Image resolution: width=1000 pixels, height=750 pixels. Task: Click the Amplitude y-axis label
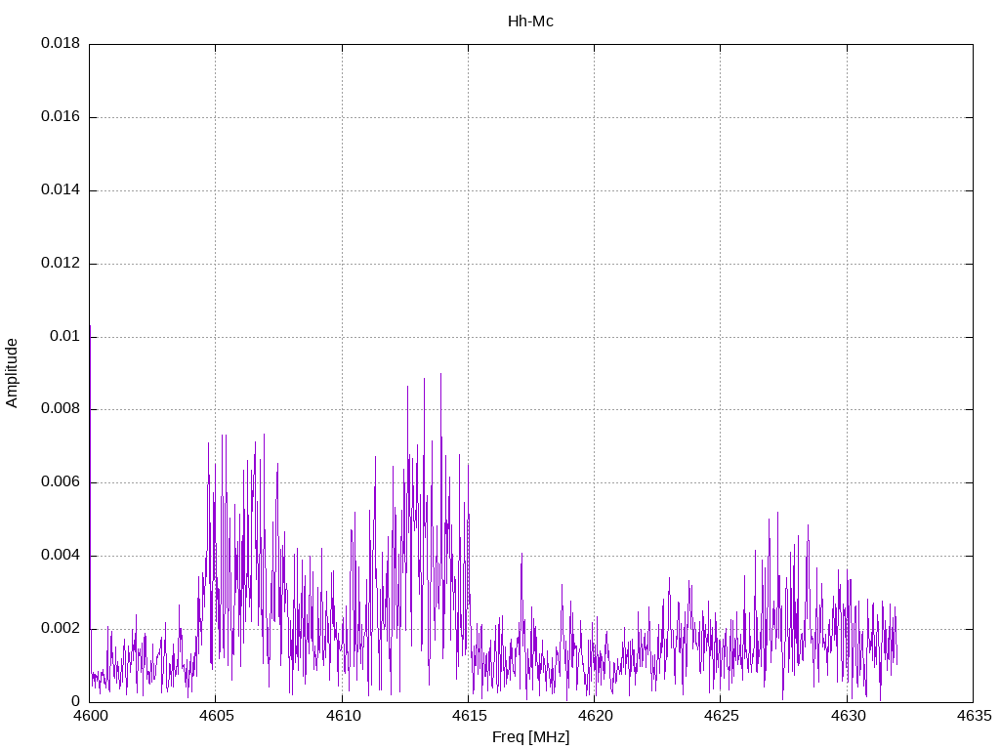point(13,373)
